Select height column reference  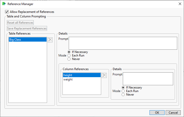(82, 75)
